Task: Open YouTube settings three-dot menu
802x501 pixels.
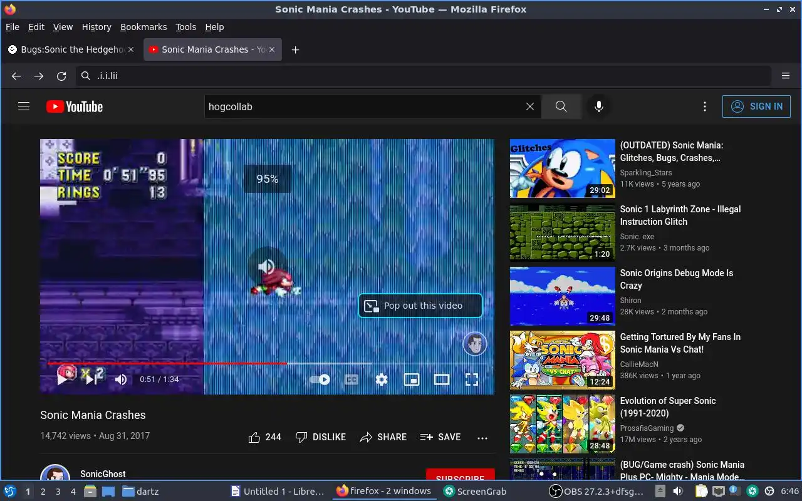Action: [x=705, y=106]
